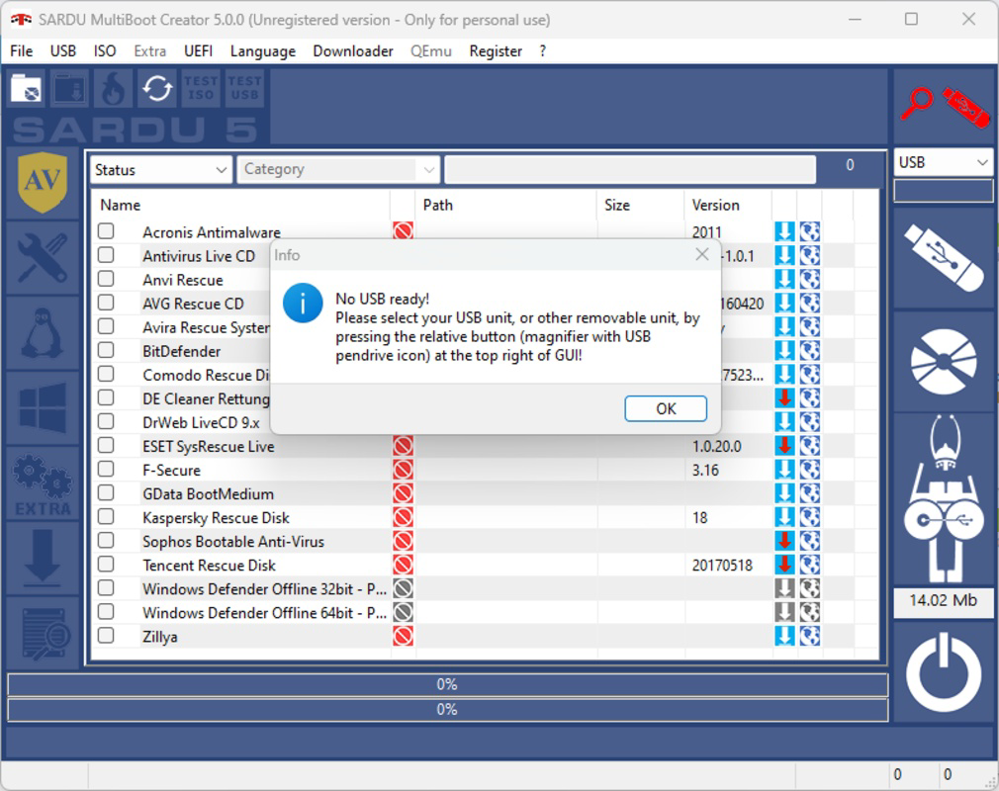Open web link for GData BootMedium
The width and height of the screenshot is (999, 791).
[810, 493]
